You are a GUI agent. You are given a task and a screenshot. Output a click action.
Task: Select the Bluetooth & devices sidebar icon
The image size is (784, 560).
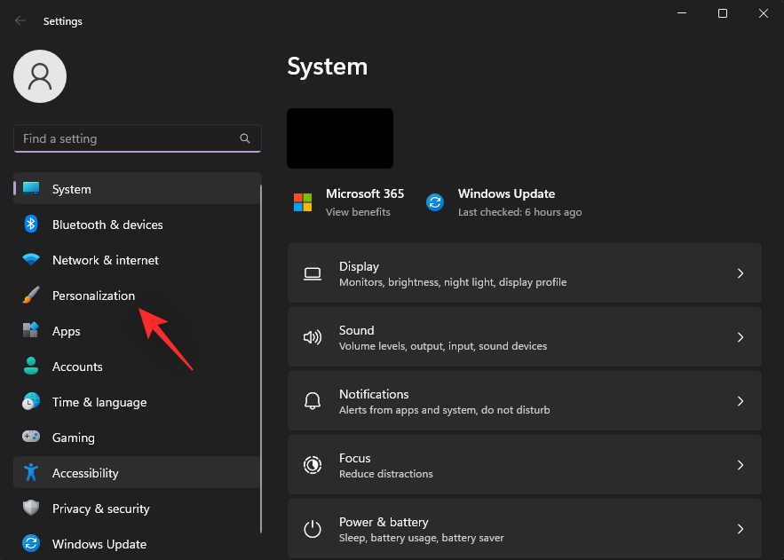pyautogui.click(x=30, y=225)
